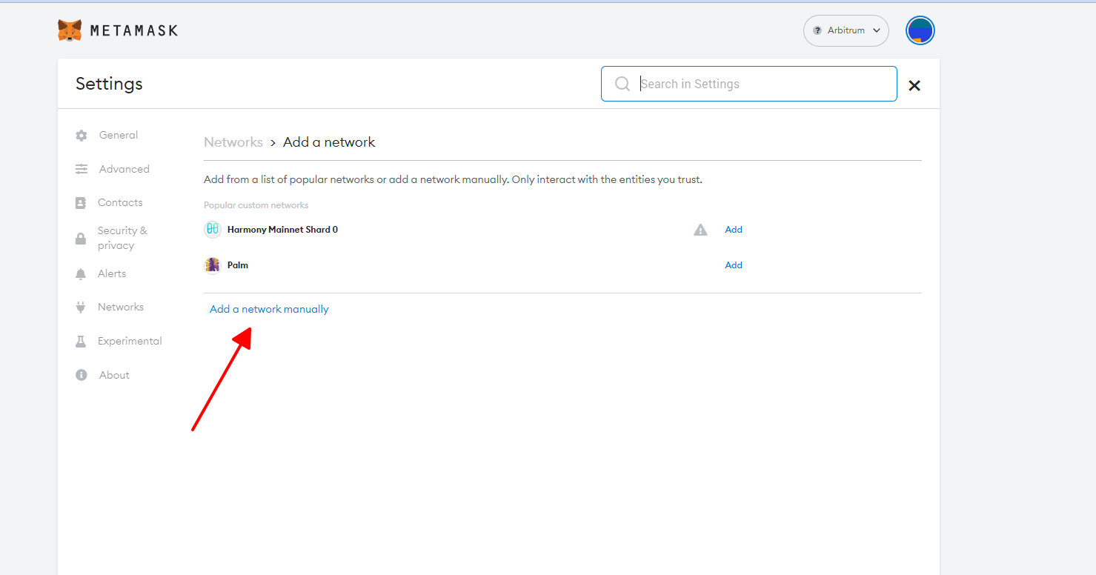Image resolution: width=1096 pixels, height=575 pixels.
Task: Click the MetaMask fox logo
Action: [70, 30]
